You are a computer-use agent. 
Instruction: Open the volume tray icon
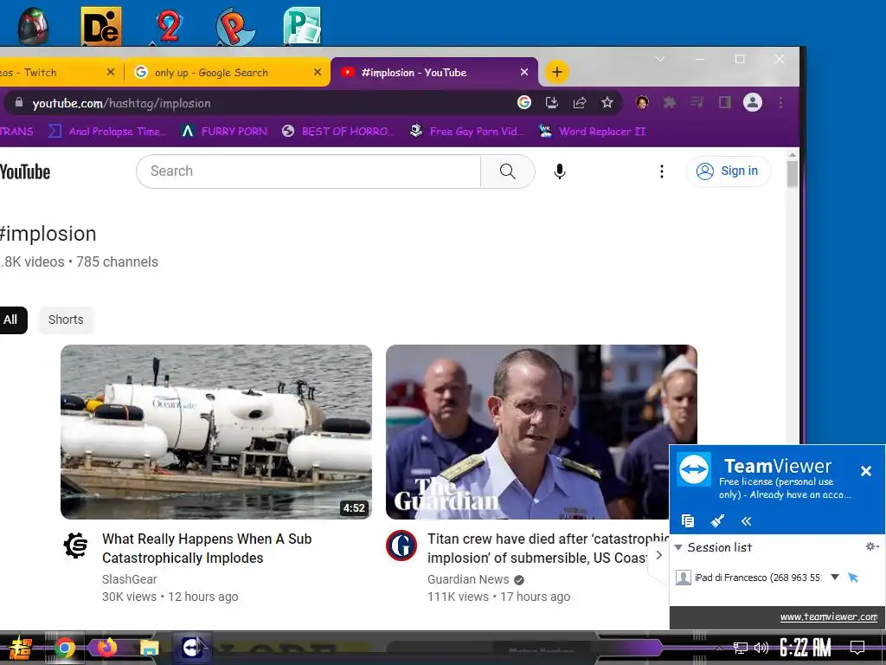(x=761, y=648)
